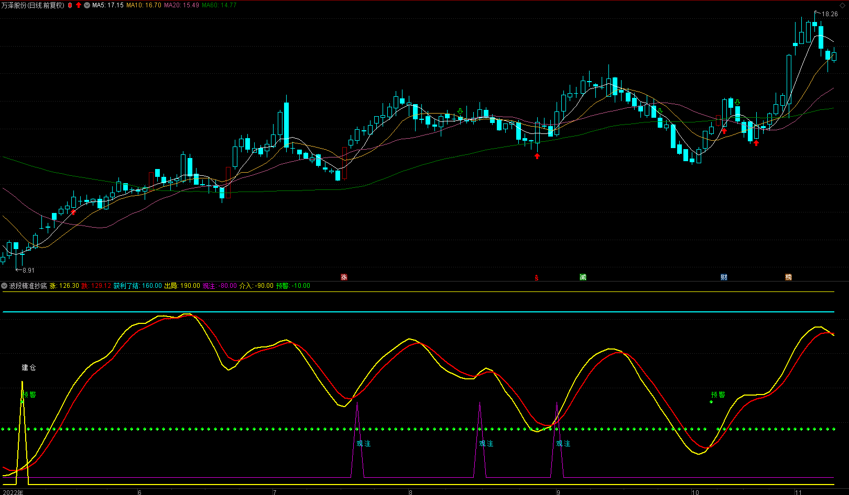Open the 波段精准抄底 indicator dropdown chevron
The height and width of the screenshot is (495, 849).
[4, 286]
